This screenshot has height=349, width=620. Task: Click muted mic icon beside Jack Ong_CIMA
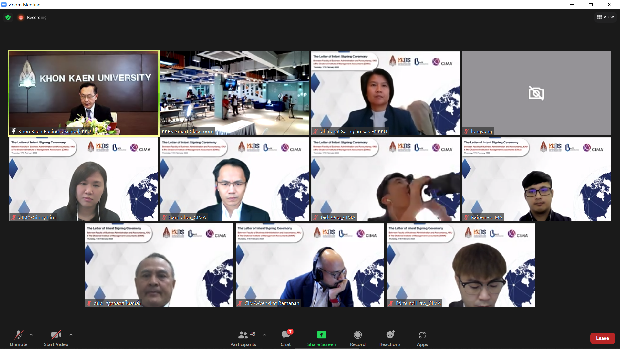(x=315, y=217)
